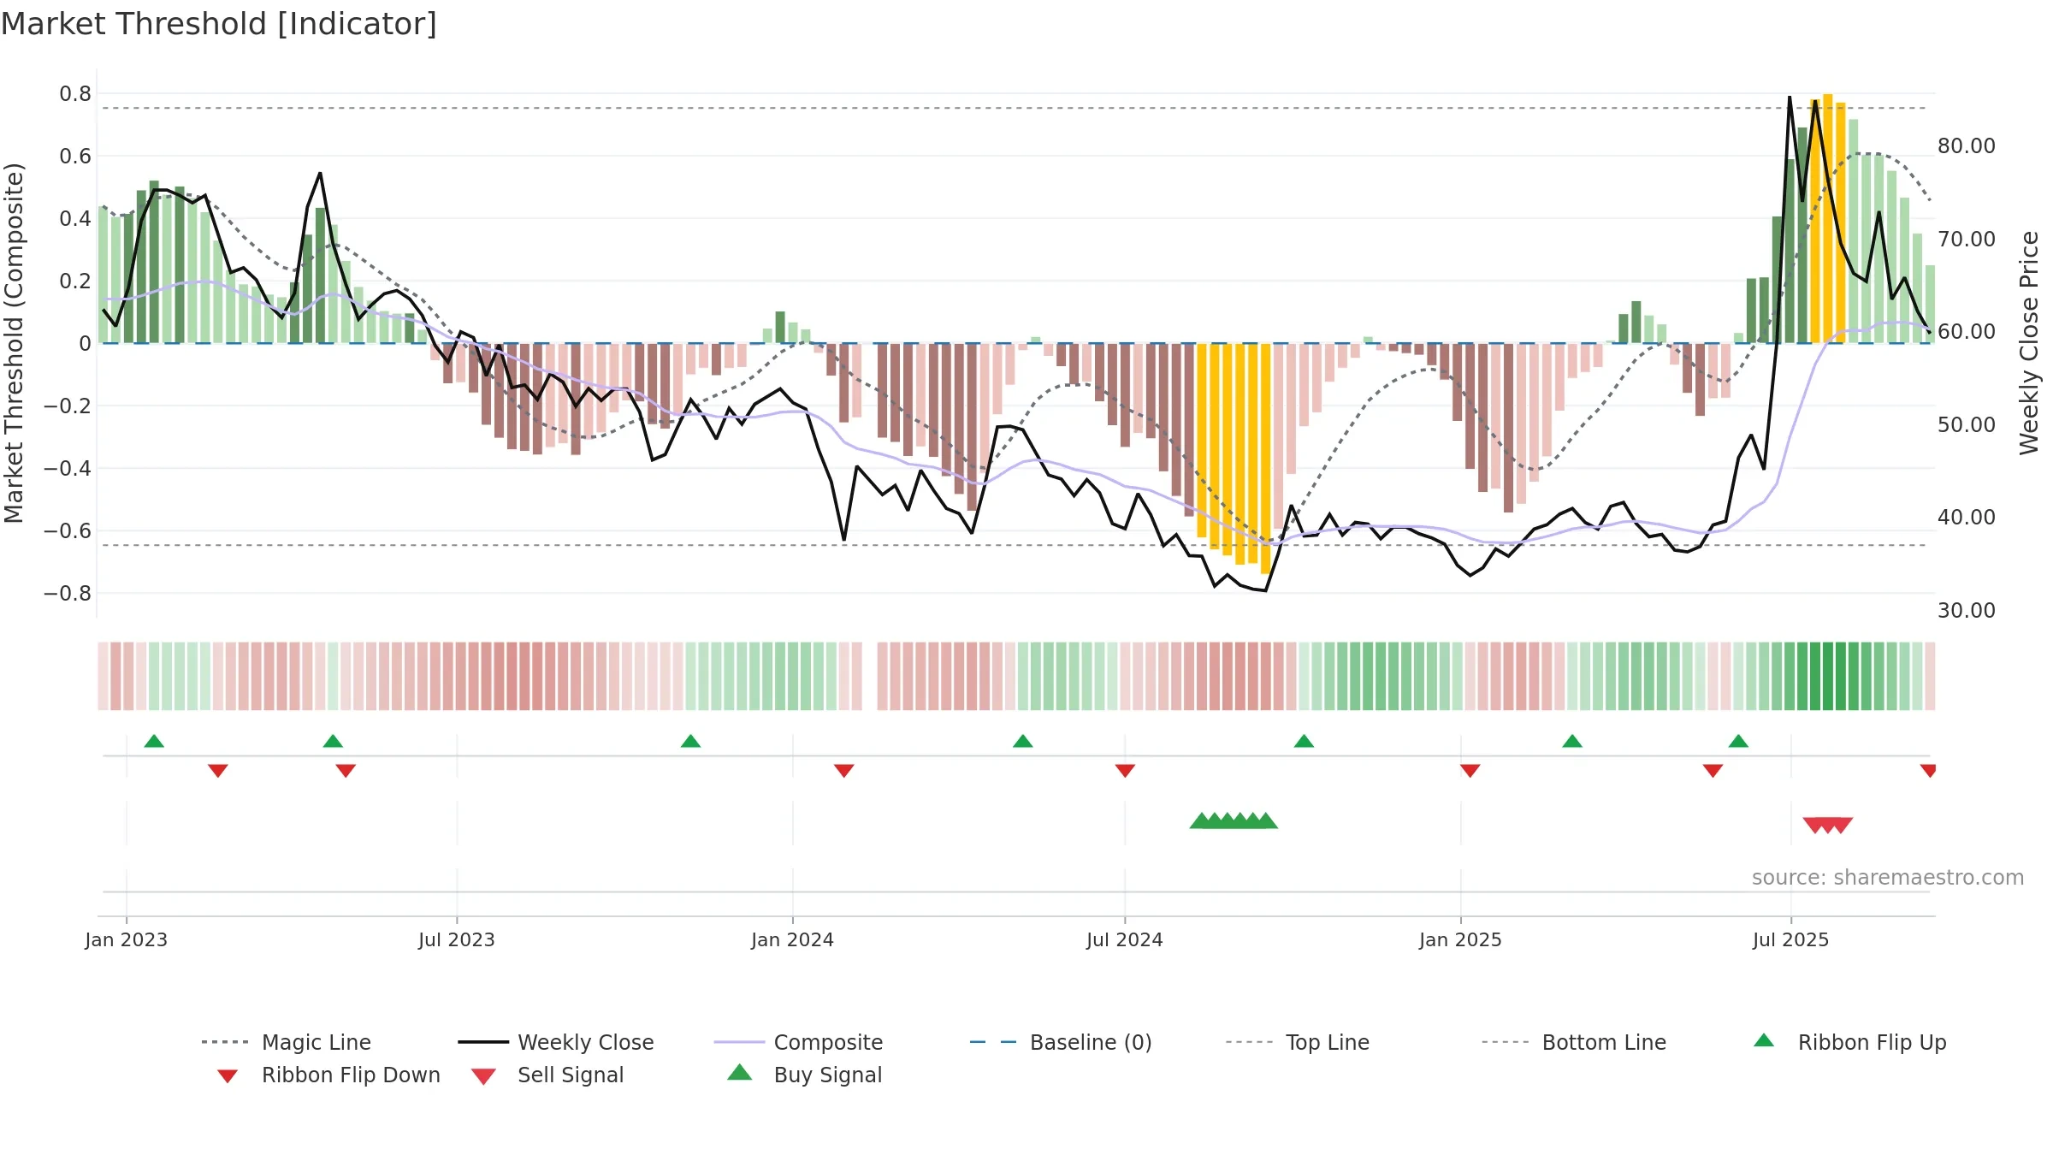Toggle the Composite legend entry
This screenshot has height=1155, width=2053.
(x=798, y=1042)
